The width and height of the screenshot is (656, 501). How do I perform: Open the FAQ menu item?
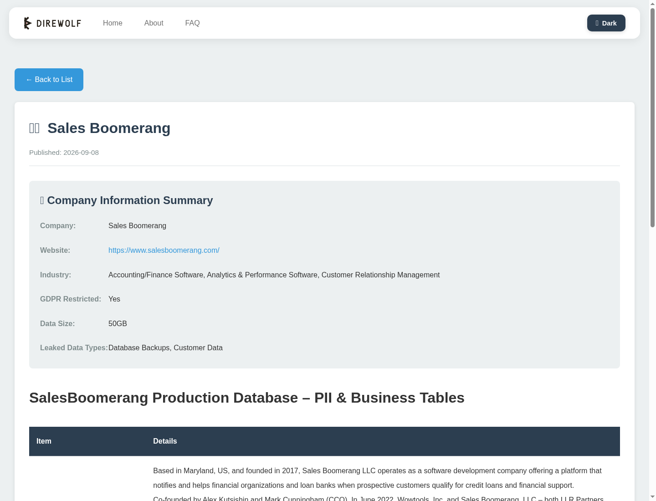click(192, 23)
